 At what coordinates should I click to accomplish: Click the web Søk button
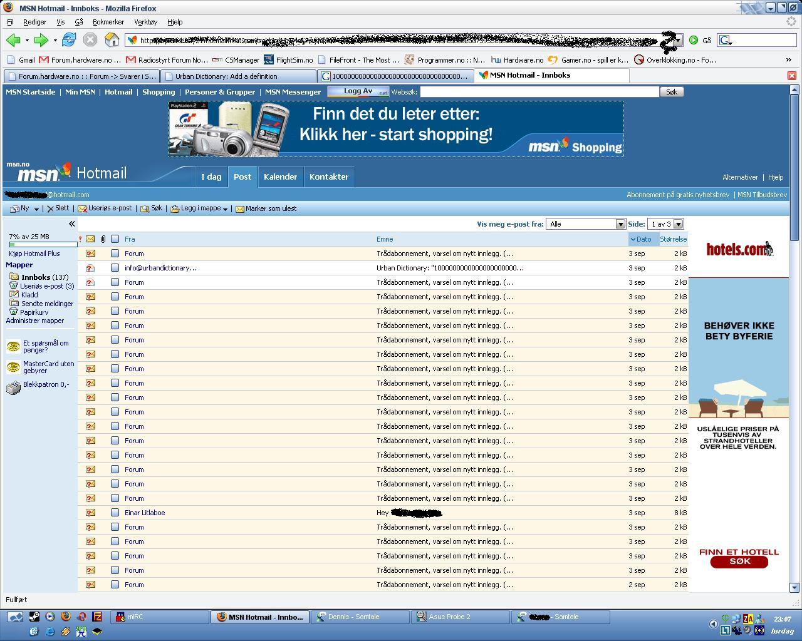pyautogui.click(x=672, y=92)
